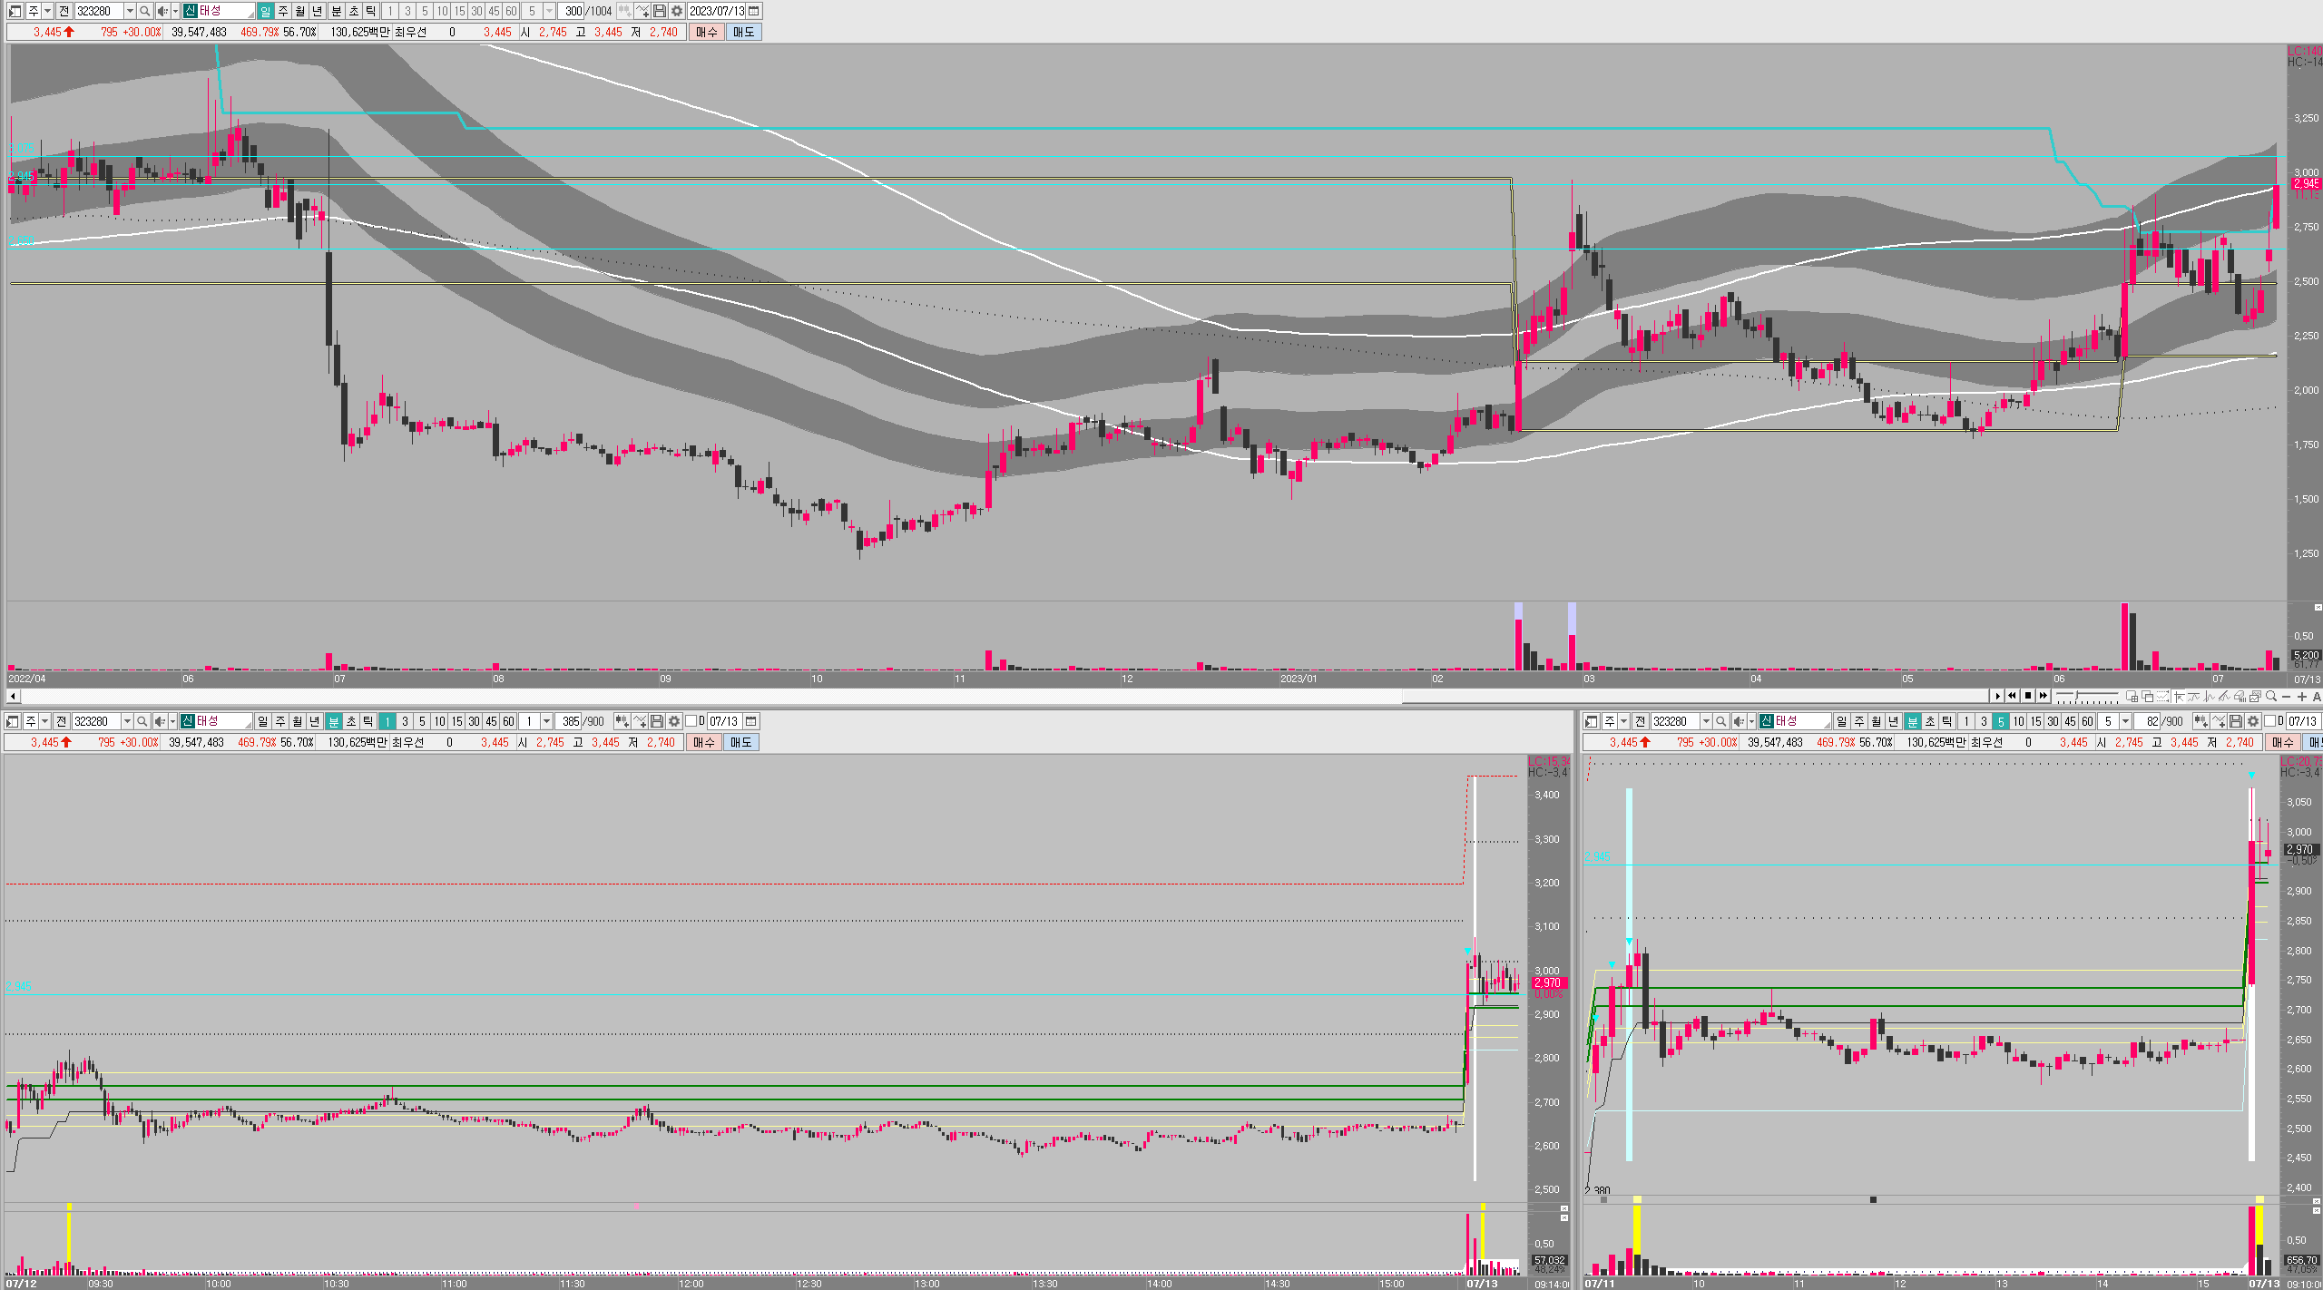Click stock search magnifier in top toolbar
This screenshot has height=1290, width=2323.
point(144,11)
